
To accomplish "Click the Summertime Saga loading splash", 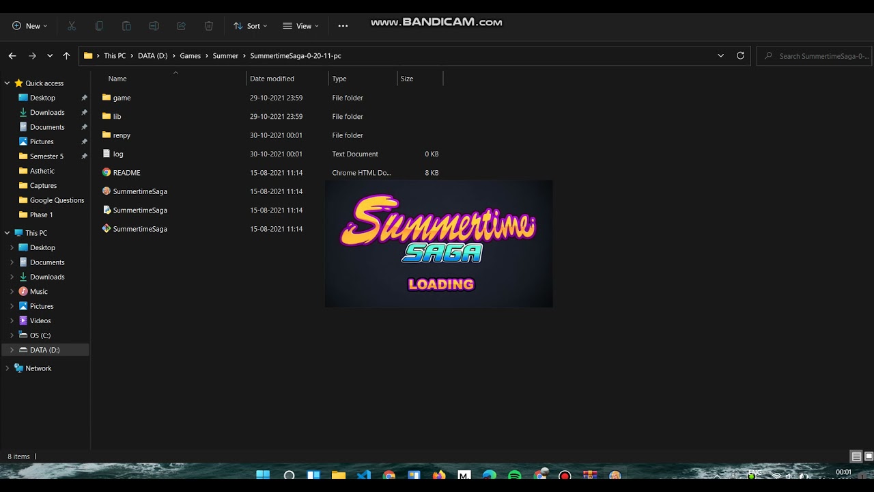I will tap(438, 244).
